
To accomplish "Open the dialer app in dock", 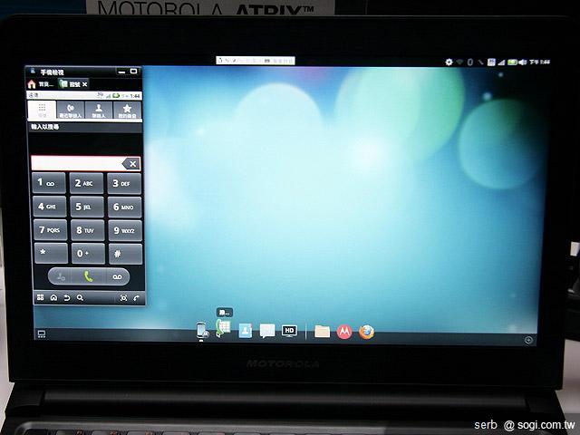I will tap(223, 328).
